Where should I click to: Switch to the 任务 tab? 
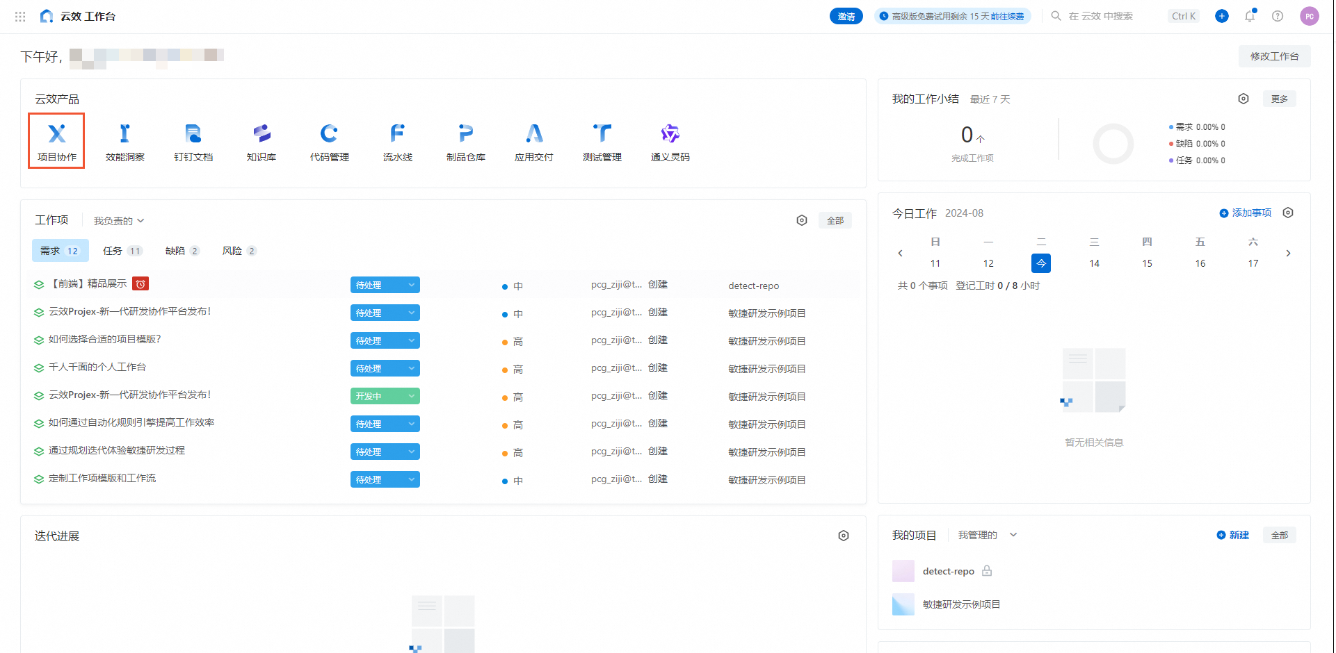coord(122,251)
